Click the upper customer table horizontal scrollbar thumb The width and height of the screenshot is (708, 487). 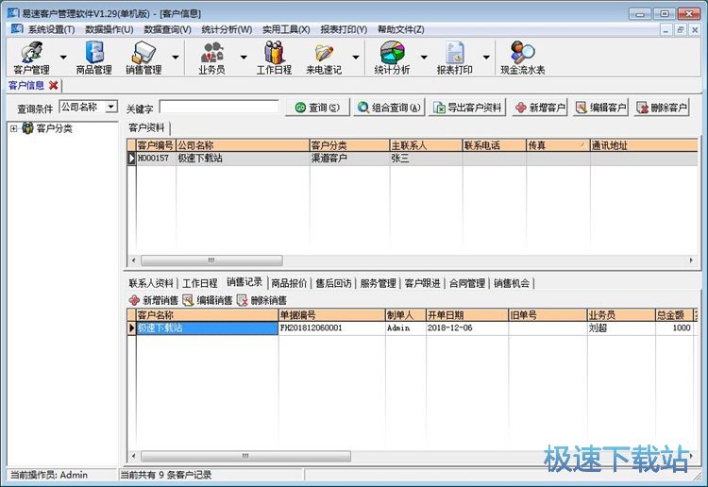(x=211, y=260)
